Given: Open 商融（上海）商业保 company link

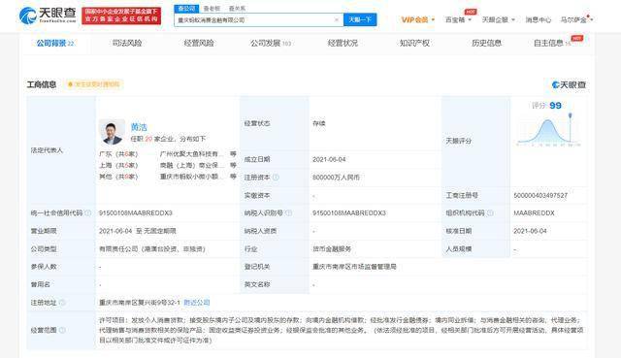Looking at the screenshot, I should coord(192,165).
